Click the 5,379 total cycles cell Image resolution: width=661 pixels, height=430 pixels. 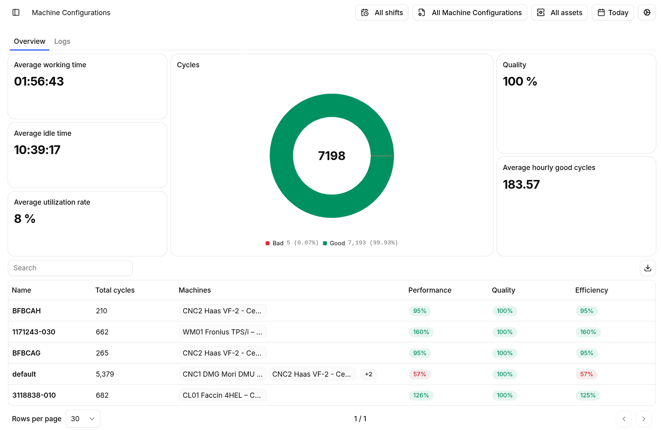(x=105, y=374)
